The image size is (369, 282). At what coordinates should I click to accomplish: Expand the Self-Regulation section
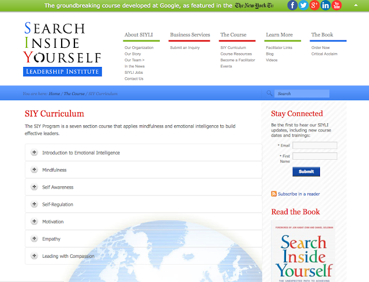[144, 204]
